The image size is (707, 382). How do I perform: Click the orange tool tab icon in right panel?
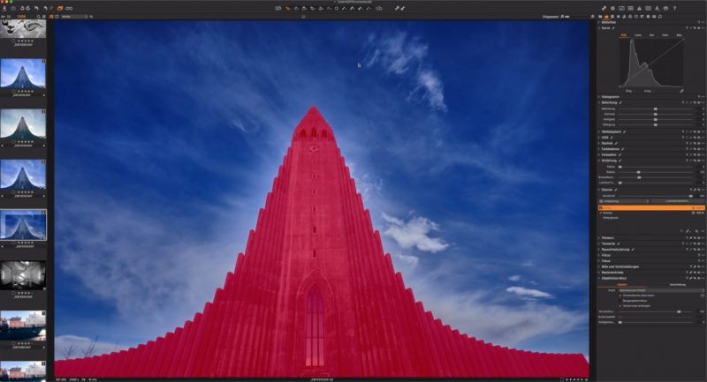606,17
